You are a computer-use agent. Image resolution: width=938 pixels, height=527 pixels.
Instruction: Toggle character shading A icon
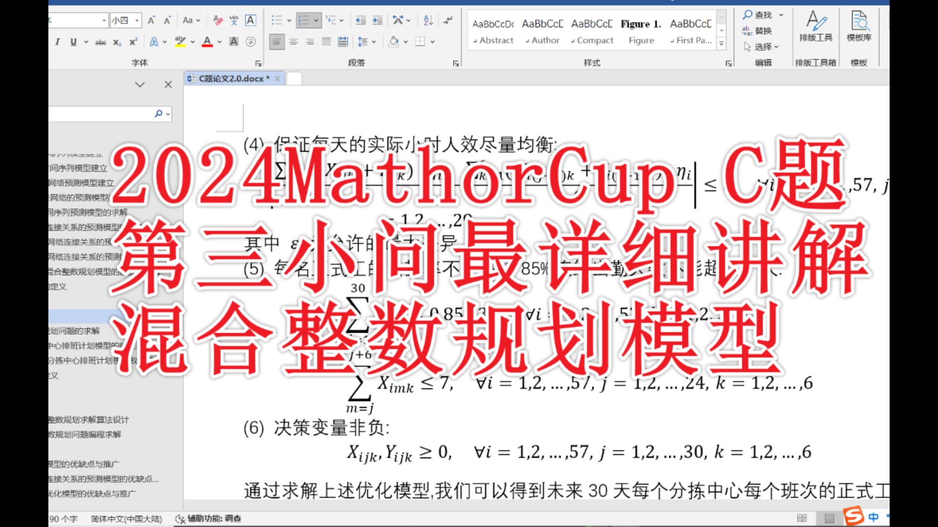[234, 42]
